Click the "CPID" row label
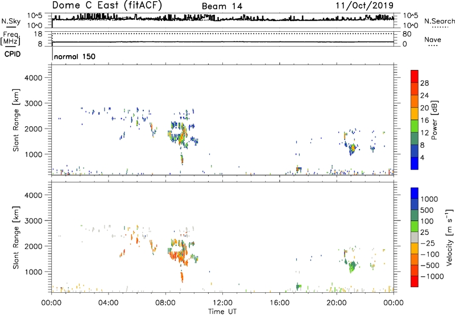The height and width of the screenshot is (315, 455). tap(12, 54)
